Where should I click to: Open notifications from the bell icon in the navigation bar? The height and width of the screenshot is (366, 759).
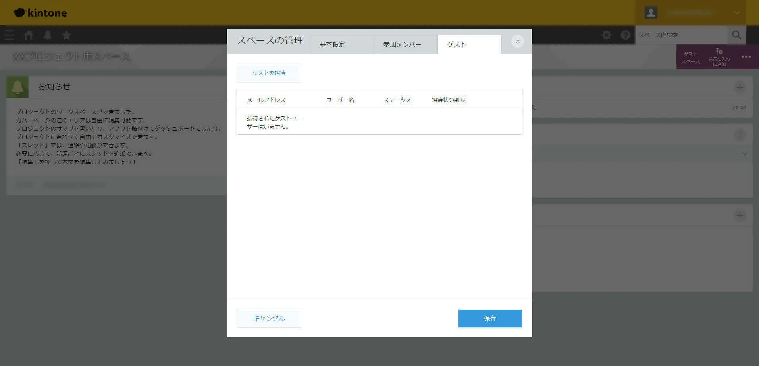[x=48, y=35]
